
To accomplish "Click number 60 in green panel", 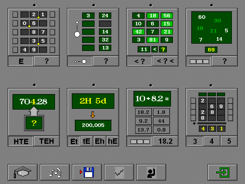I will pos(202,17).
